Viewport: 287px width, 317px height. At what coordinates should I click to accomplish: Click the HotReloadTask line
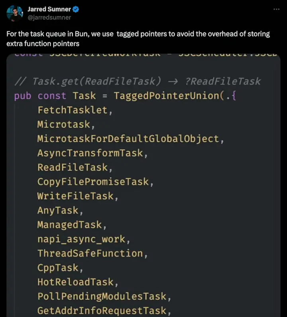75,282
